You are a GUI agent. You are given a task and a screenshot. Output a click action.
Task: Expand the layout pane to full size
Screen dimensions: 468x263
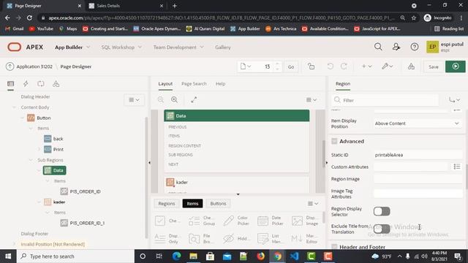coord(194,100)
